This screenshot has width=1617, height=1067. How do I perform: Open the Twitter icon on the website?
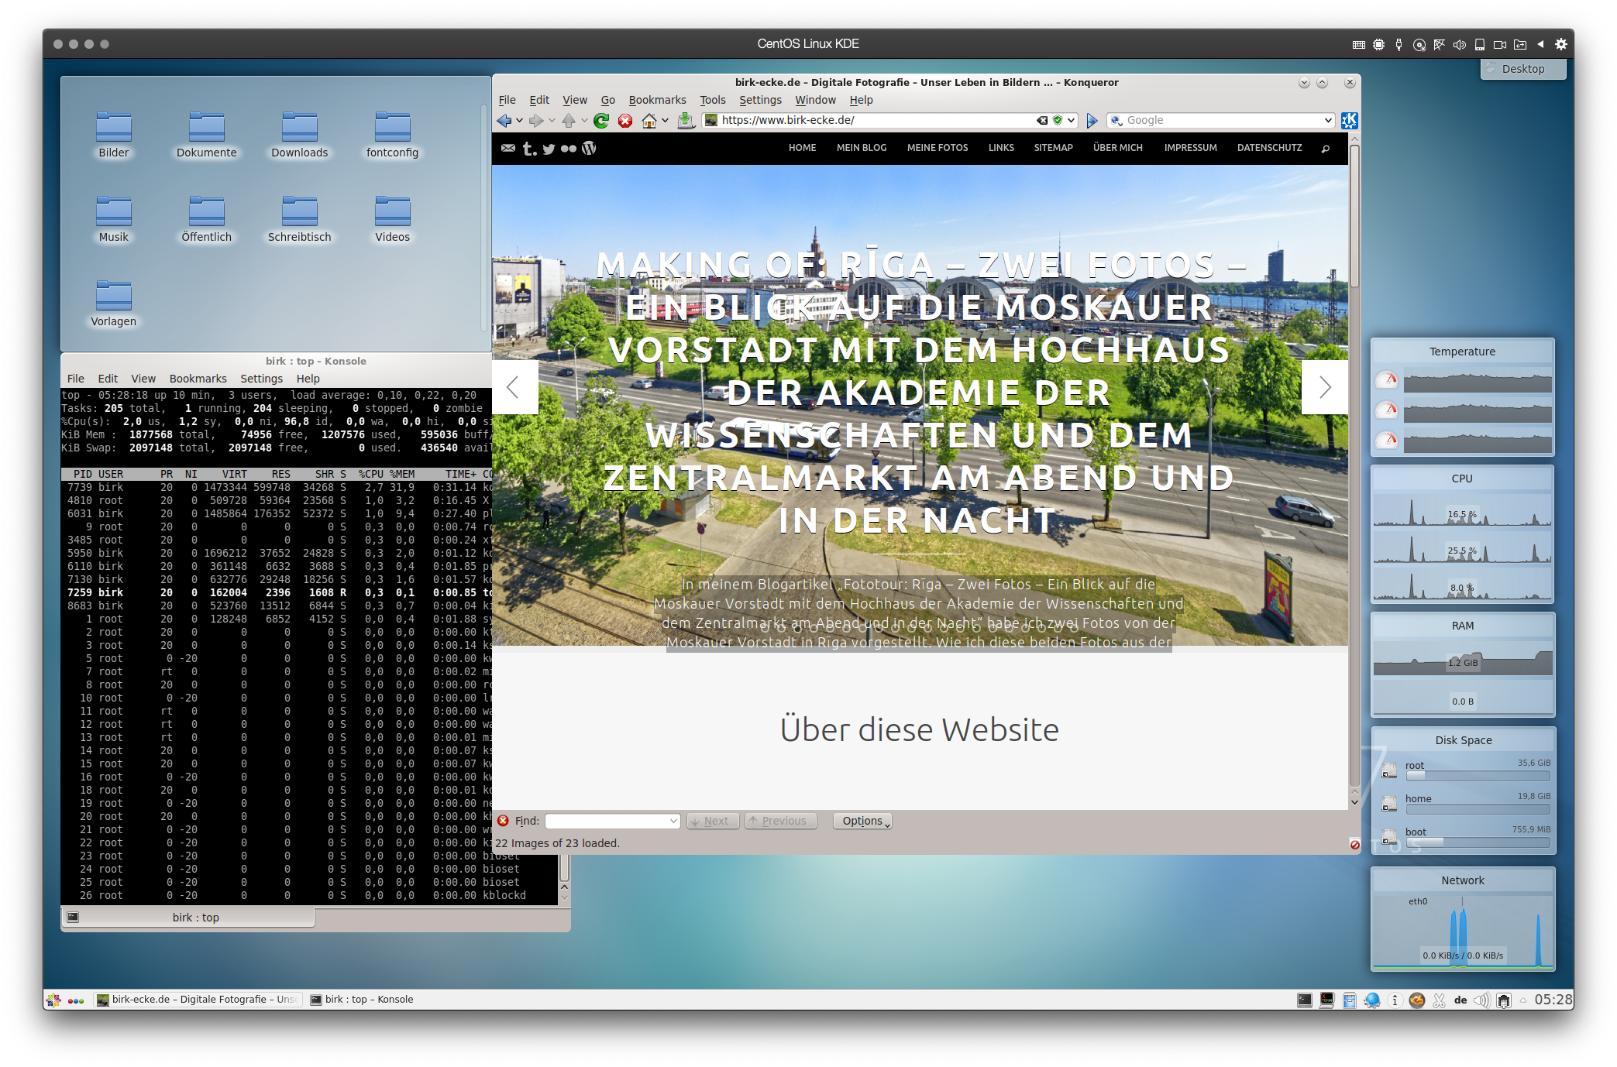tap(549, 149)
